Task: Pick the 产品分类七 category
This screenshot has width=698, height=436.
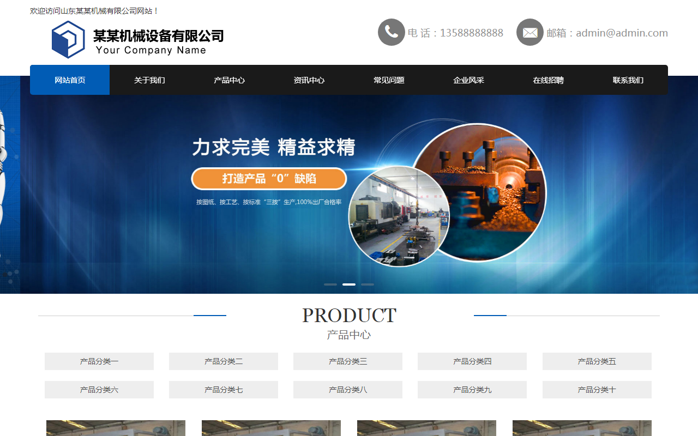Action: [224, 390]
